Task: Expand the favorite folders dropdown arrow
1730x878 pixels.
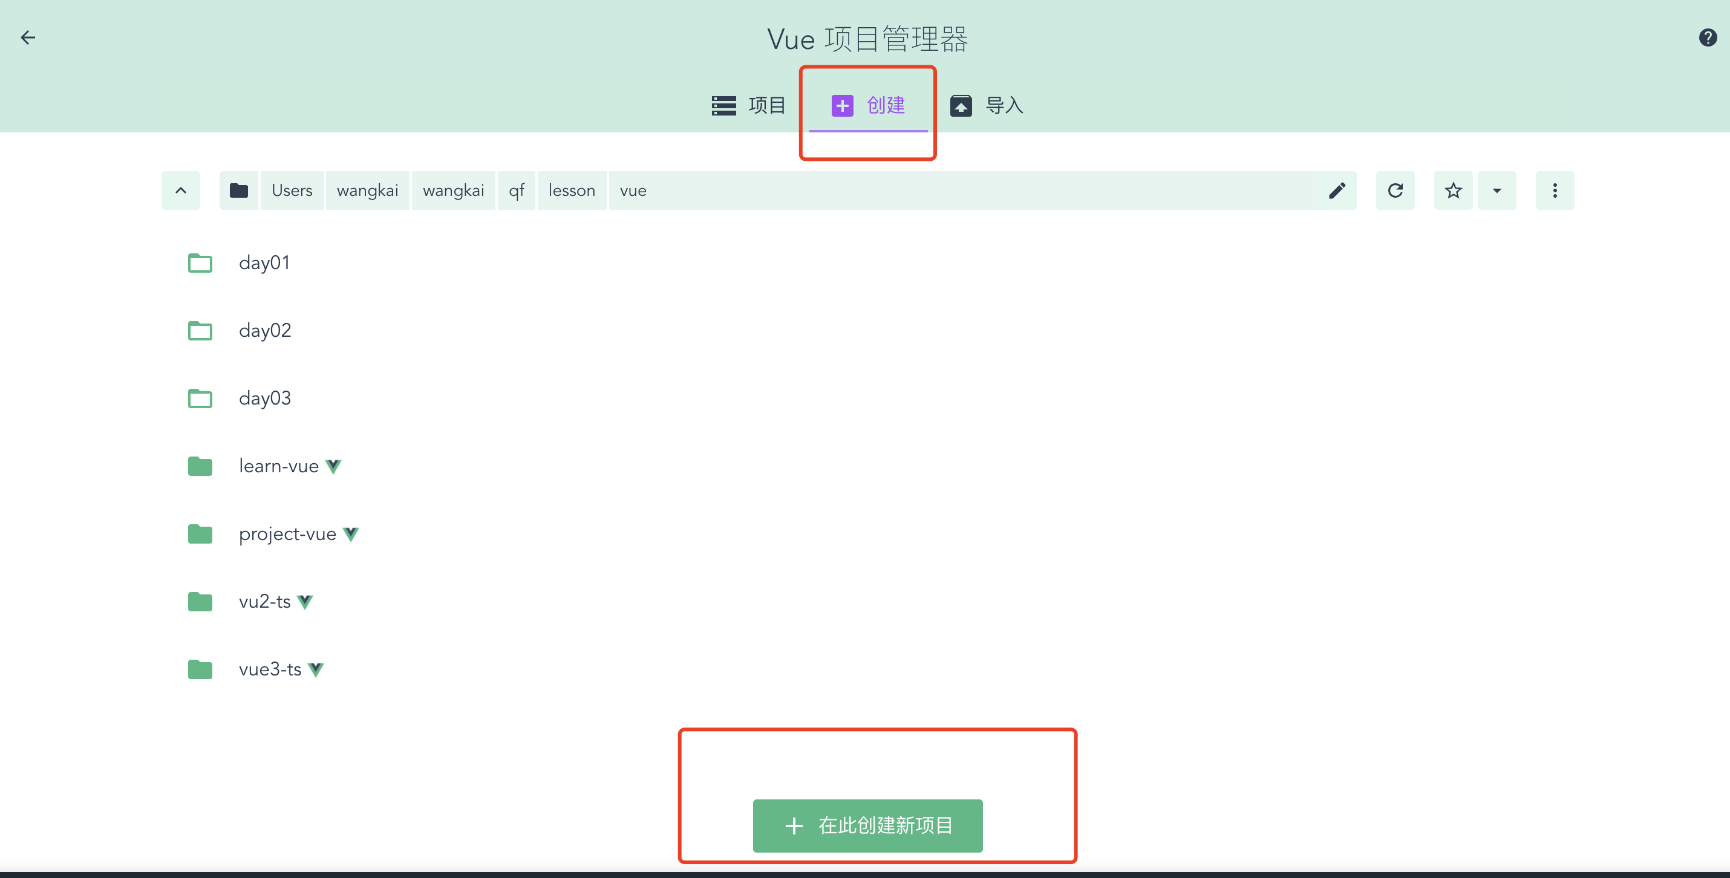Action: (x=1497, y=190)
